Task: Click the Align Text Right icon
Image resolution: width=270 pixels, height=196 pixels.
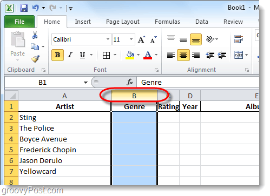Action: [196, 55]
